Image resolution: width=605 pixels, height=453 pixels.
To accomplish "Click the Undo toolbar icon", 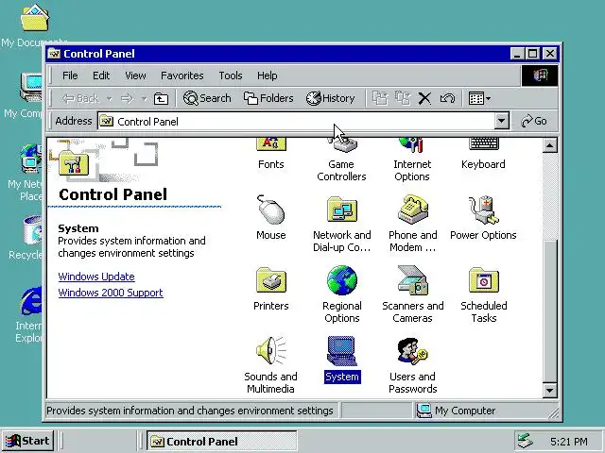I will (x=447, y=98).
